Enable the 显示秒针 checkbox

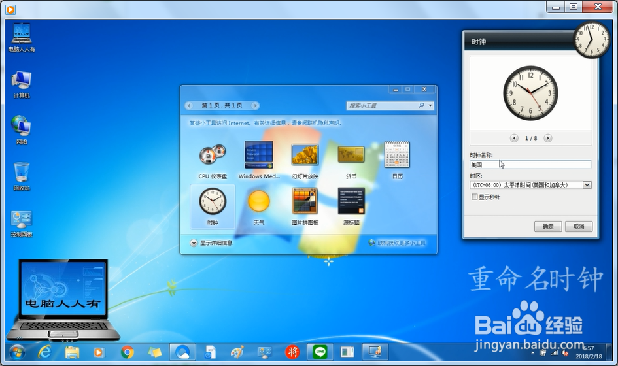[x=475, y=197]
